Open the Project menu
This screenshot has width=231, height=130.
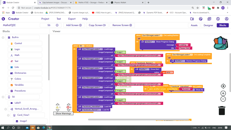click(x=45, y=19)
